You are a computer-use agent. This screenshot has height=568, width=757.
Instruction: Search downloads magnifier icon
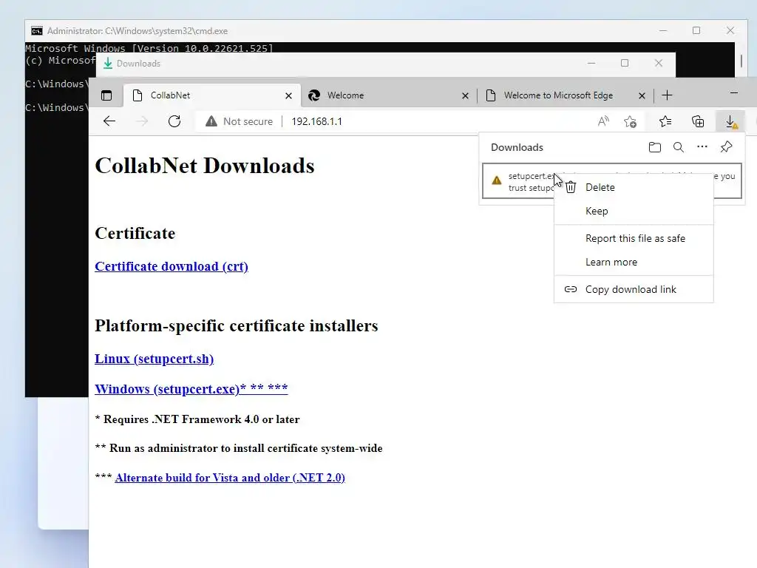[679, 147]
